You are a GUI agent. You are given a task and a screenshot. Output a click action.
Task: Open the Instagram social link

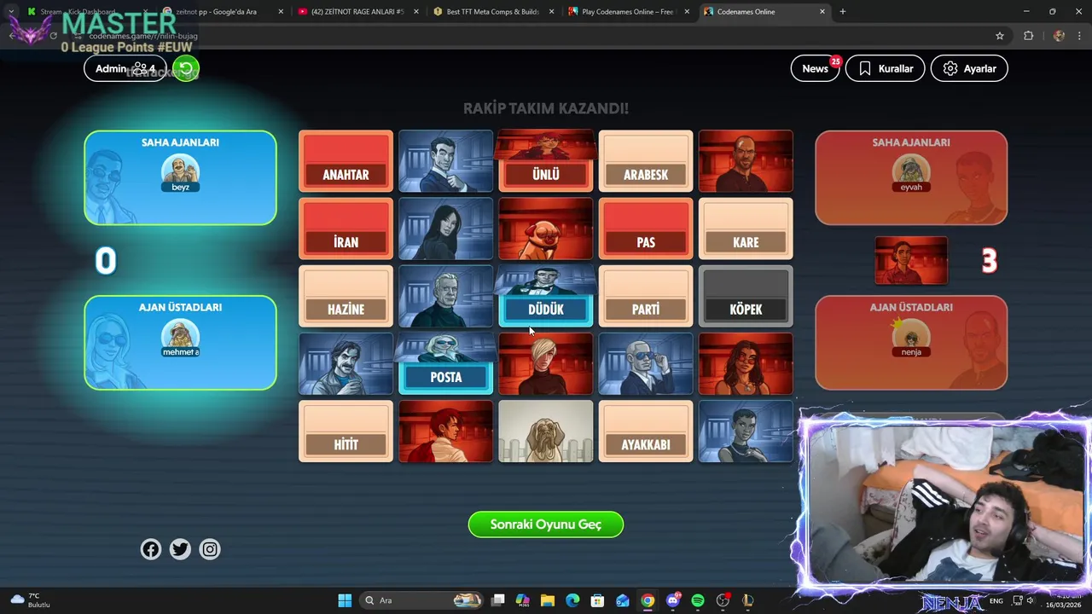pos(210,549)
